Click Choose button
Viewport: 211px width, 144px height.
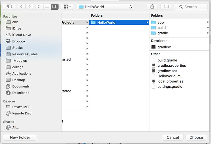pos(196,137)
